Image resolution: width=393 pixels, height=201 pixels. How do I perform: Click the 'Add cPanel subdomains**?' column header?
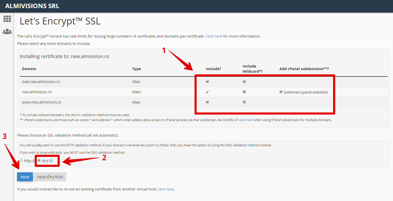[304, 69]
